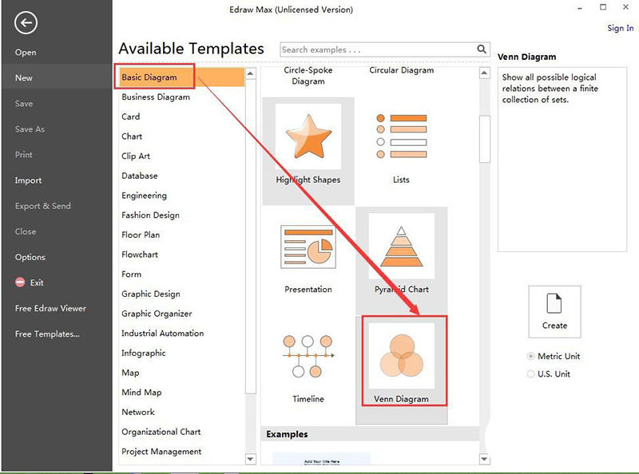The image size is (639, 474).
Task: Select the Highlight Shapes star template
Action: click(308, 136)
